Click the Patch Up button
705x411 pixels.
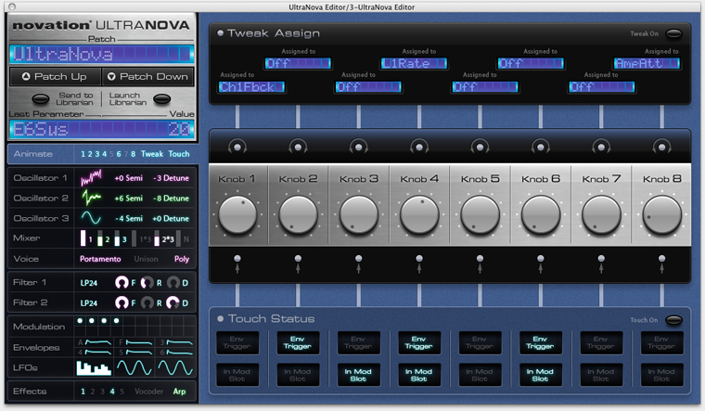55,76
